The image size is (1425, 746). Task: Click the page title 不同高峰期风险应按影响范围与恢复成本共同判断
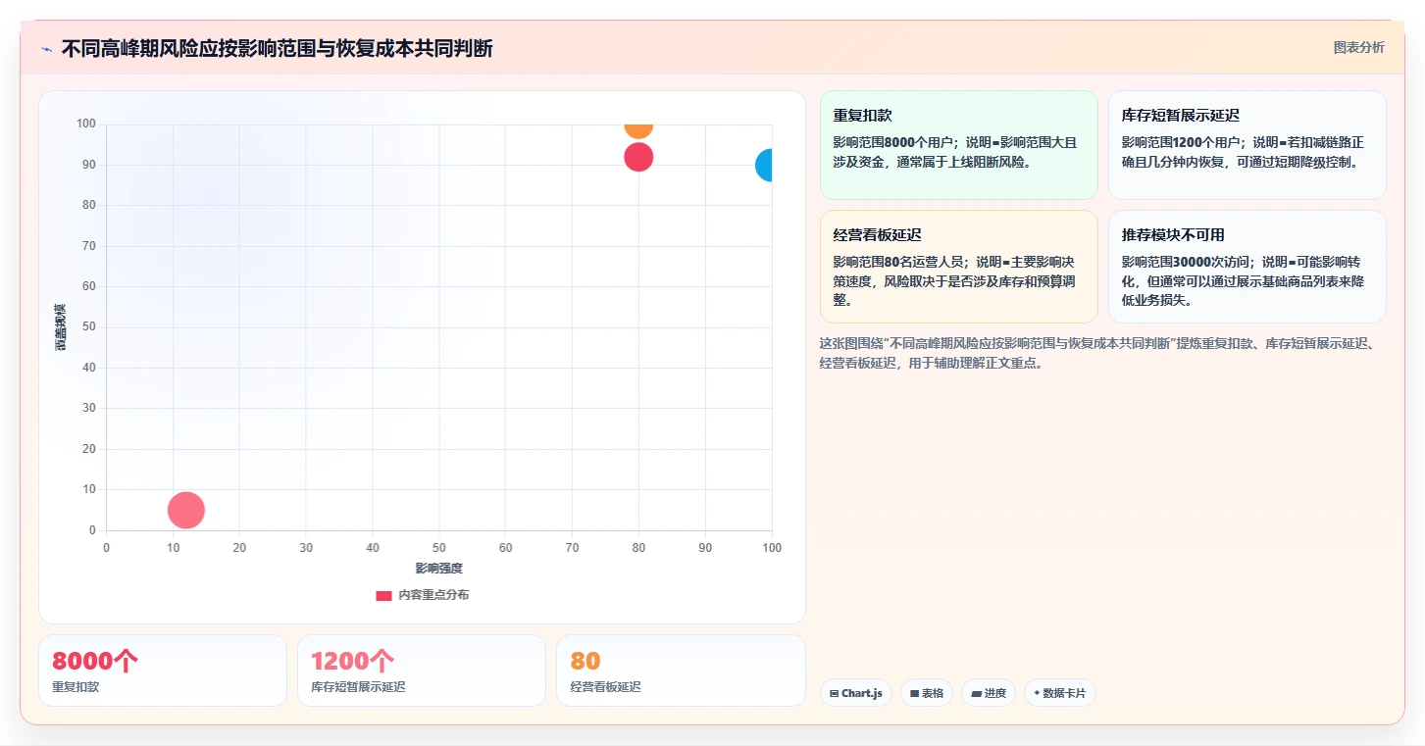(x=277, y=48)
